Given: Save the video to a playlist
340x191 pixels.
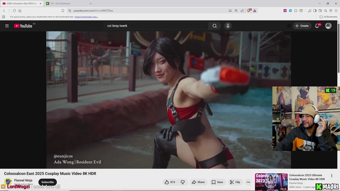Looking at the screenshot, I should tap(217, 182).
